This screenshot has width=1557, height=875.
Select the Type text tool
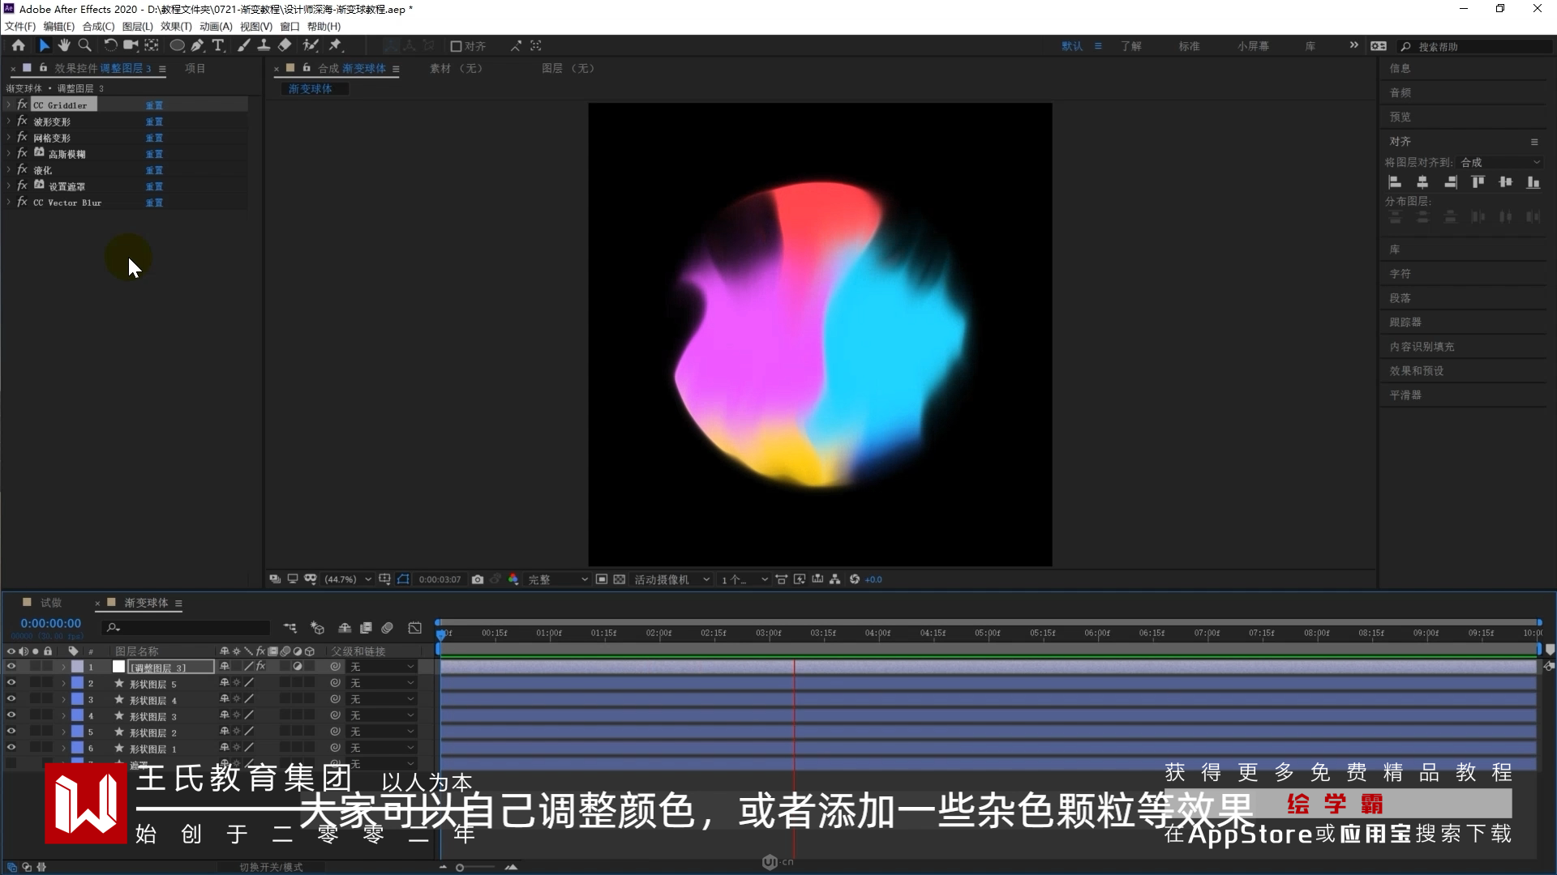[x=217, y=45]
